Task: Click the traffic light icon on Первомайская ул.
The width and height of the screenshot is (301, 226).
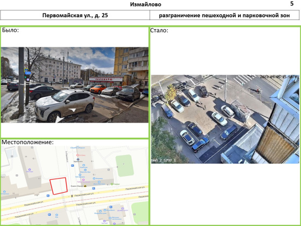Action: [x=72, y=196]
